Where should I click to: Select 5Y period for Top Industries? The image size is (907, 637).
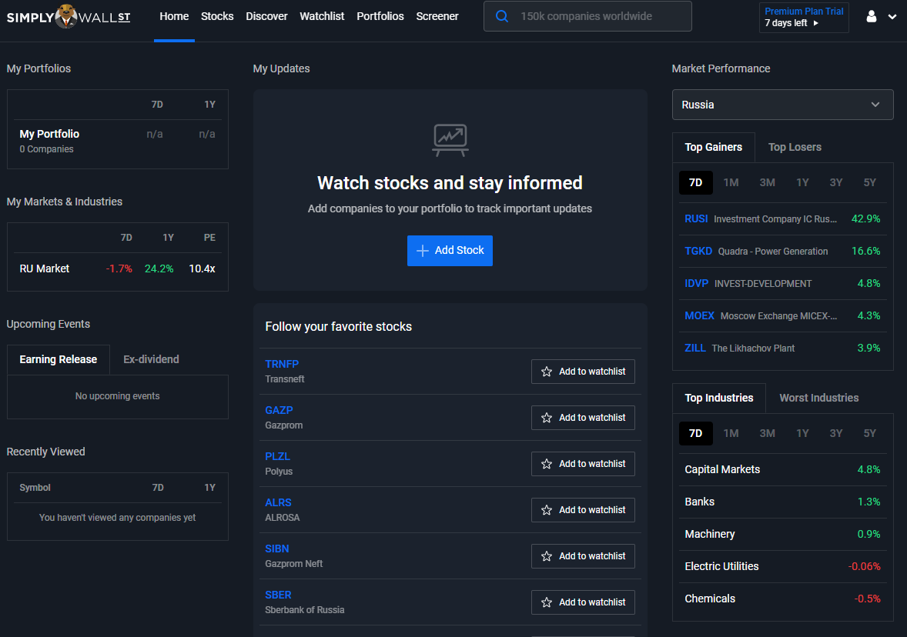pyautogui.click(x=870, y=434)
